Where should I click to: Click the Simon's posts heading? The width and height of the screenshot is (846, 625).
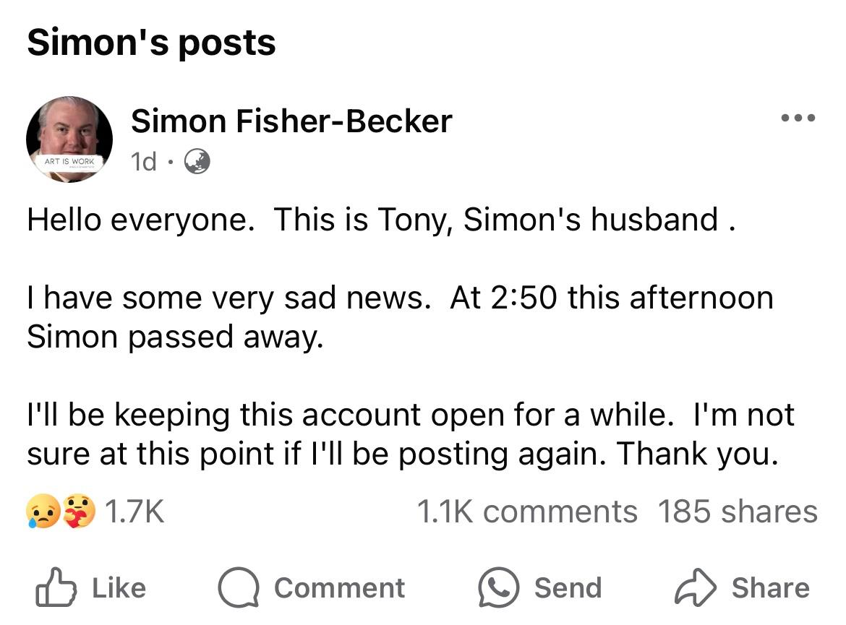[150, 41]
